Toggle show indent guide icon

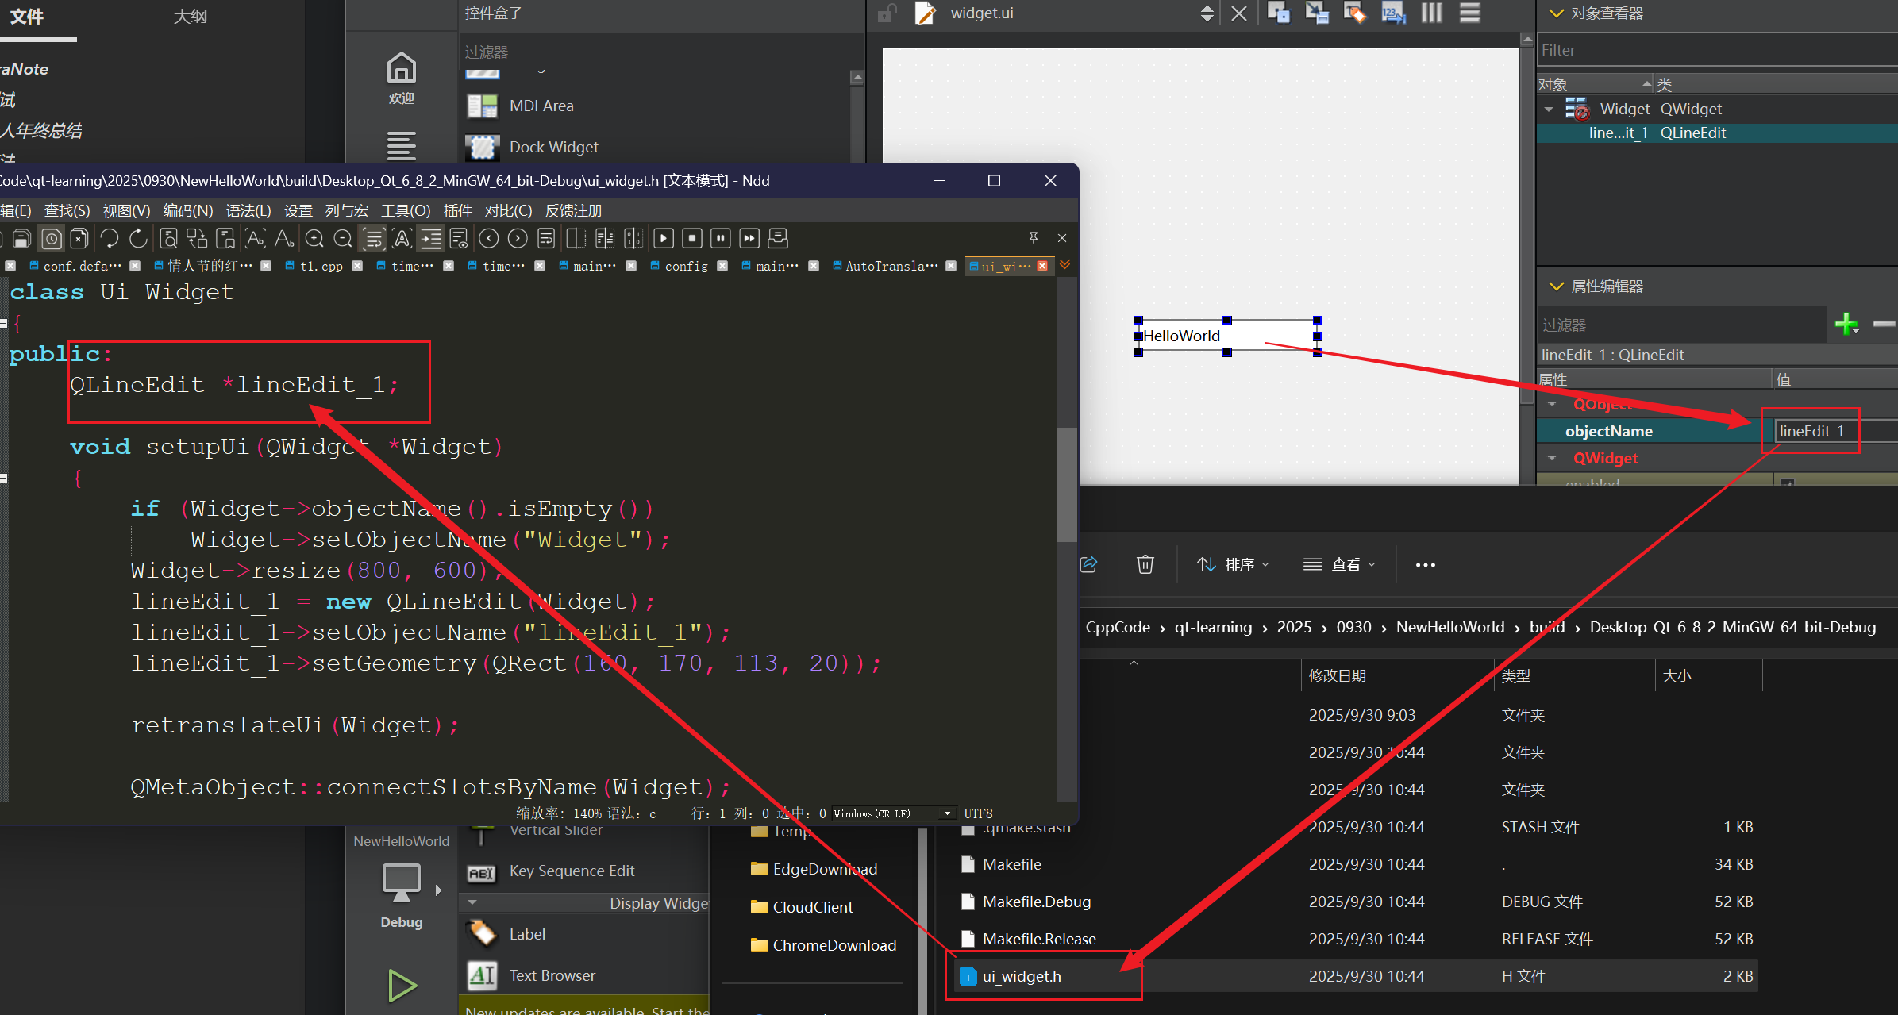[x=431, y=239]
